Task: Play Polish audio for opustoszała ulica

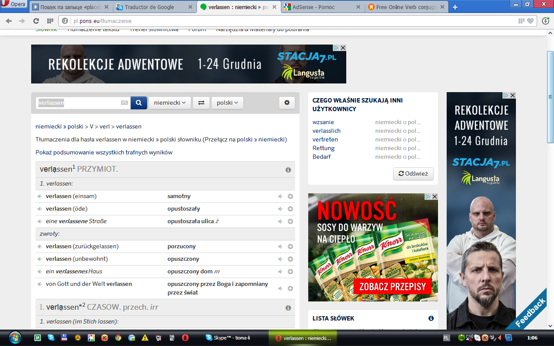Action: click(280, 221)
